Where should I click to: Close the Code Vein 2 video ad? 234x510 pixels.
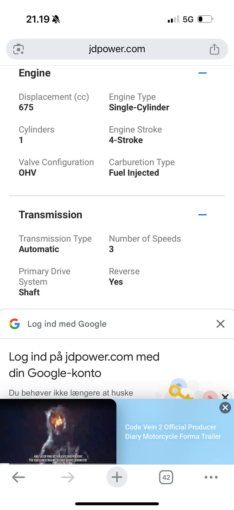[225, 407]
